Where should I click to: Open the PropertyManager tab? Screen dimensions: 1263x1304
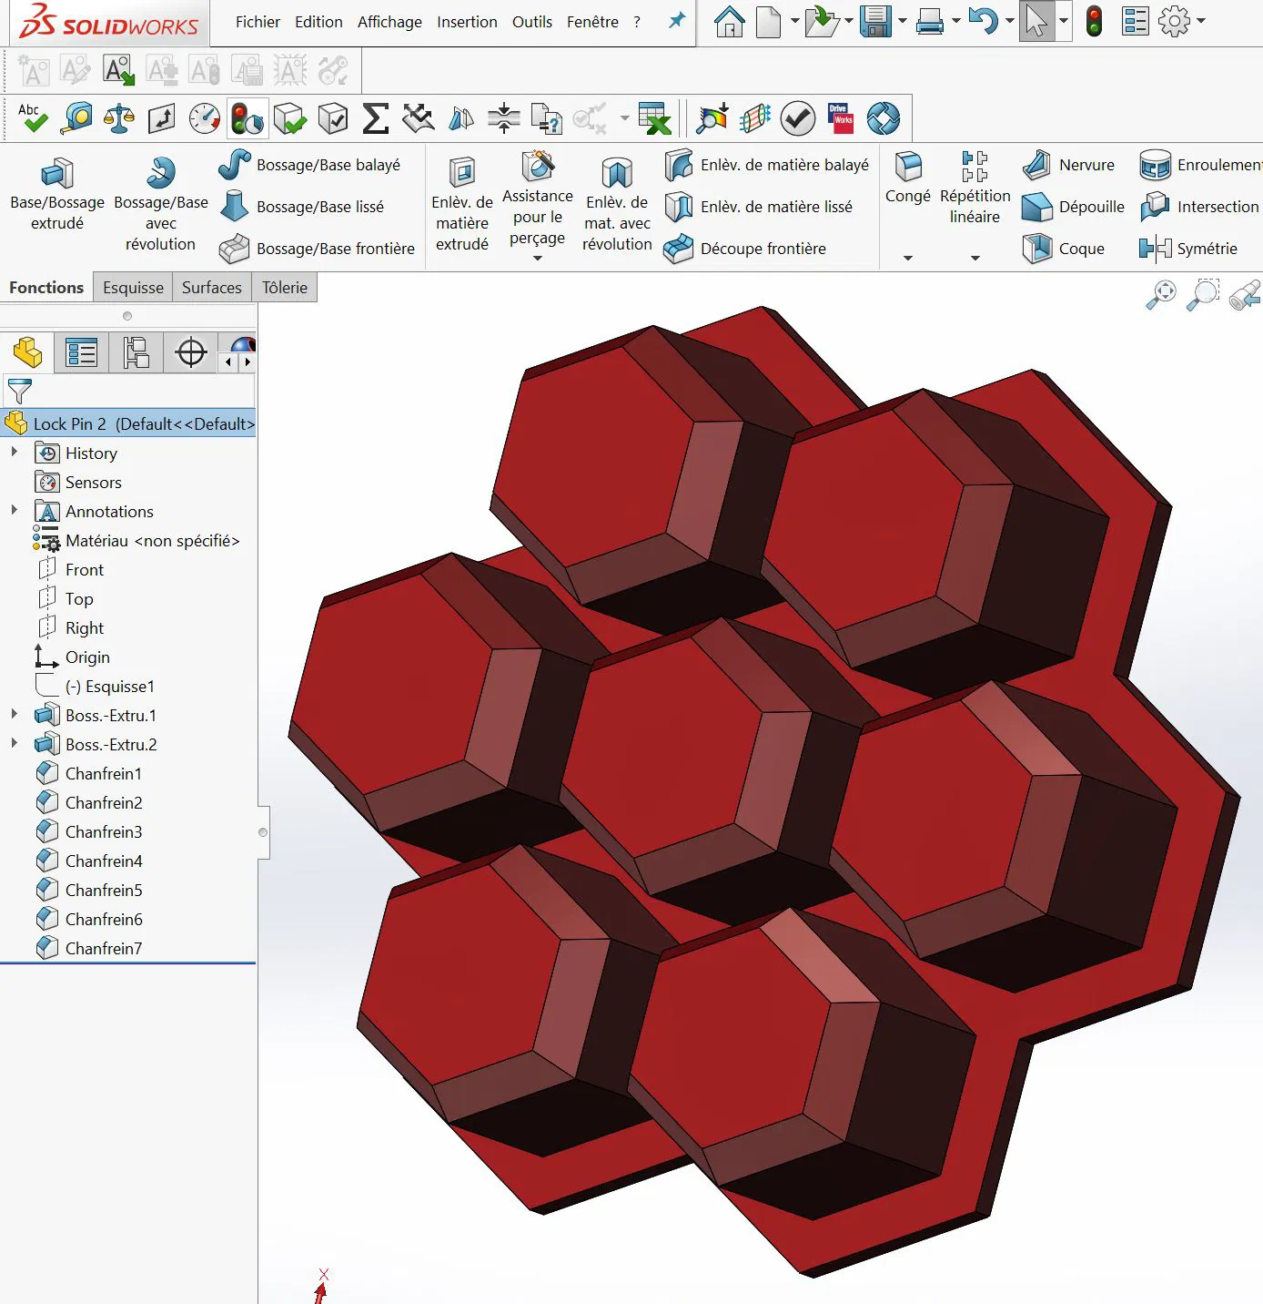pyautogui.click(x=82, y=352)
